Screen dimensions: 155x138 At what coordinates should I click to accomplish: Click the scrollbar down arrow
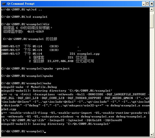(x=152, y=135)
